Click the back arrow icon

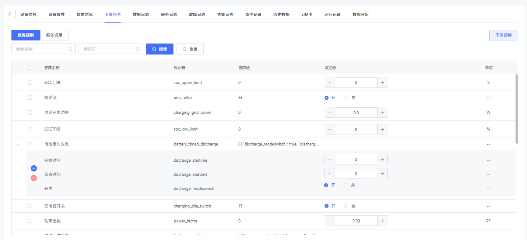pos(10,15)
